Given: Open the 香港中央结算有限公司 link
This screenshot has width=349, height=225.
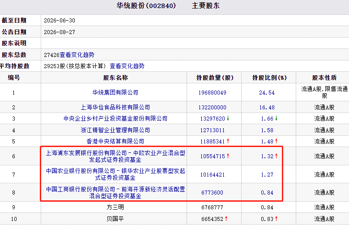Looking at the screenshot, I should [x=115, y=141].
